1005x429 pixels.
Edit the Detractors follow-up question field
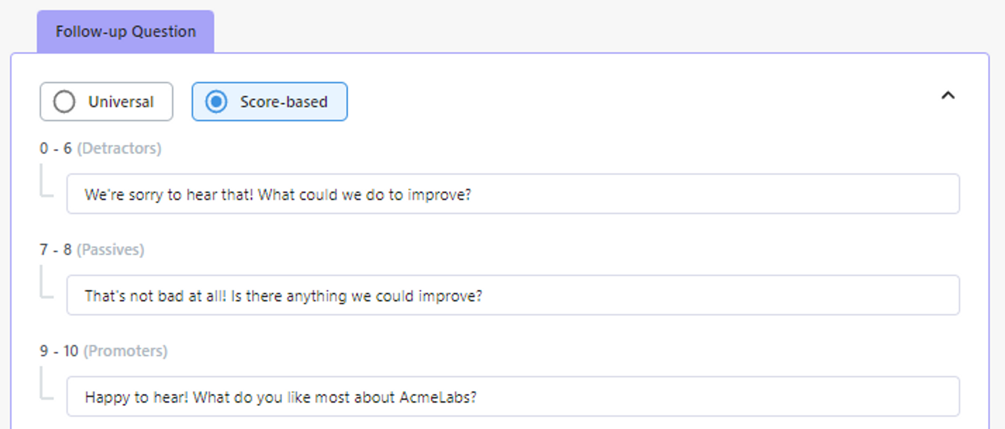[x=513, y=194]
